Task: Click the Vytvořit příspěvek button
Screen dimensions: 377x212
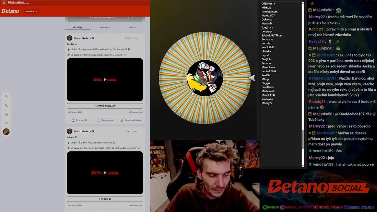Action: click(102, 18)
